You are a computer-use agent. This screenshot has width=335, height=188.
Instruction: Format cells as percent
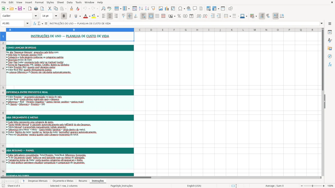[179, 16]
